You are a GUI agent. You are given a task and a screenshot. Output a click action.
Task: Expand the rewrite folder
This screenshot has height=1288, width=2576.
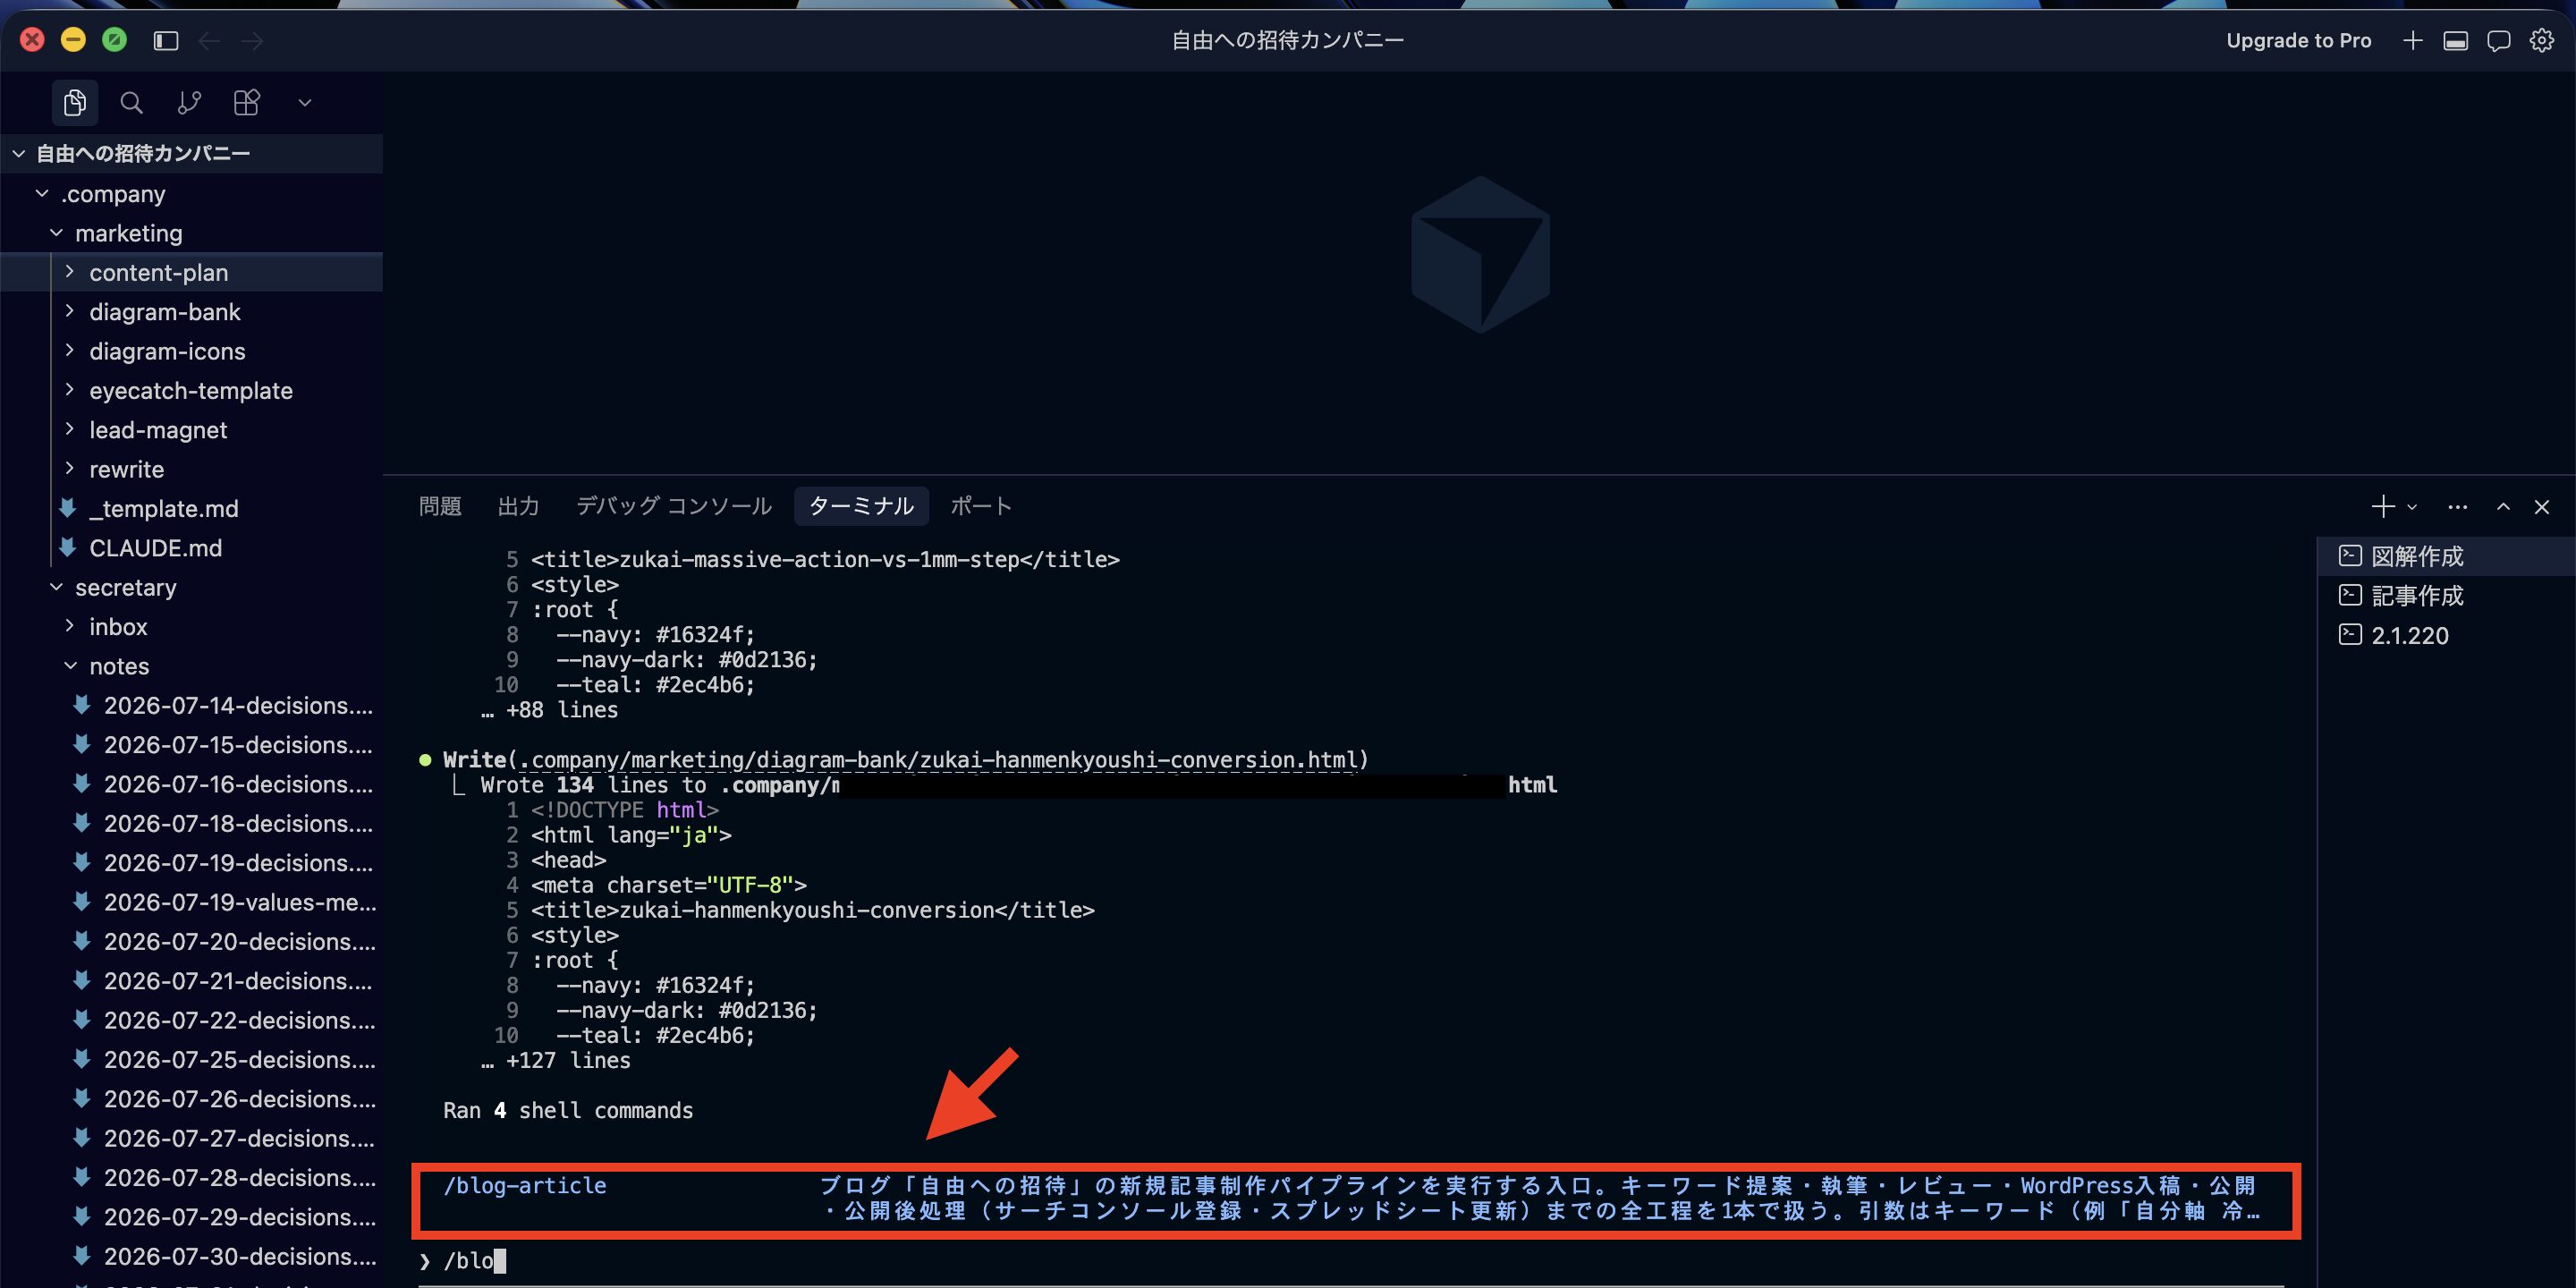191,469
